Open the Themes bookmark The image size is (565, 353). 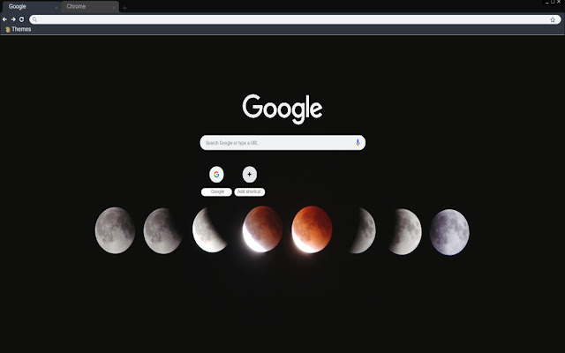click(x=18, y=29)
